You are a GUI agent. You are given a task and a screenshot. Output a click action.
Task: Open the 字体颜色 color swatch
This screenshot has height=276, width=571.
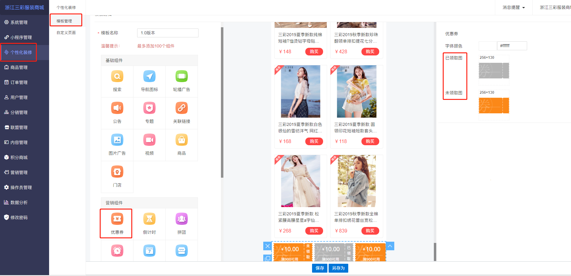coord(488,46)
